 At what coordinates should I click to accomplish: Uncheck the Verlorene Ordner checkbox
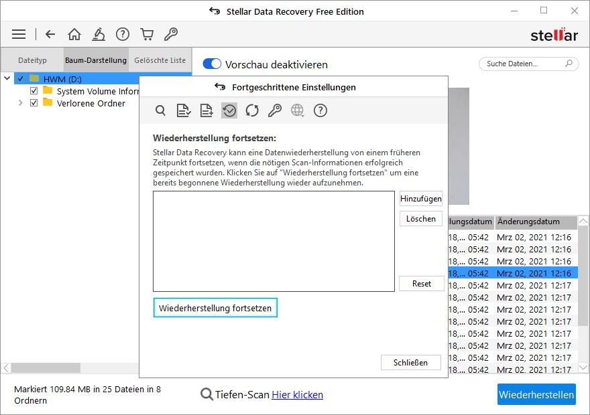[x=34, y=103]
